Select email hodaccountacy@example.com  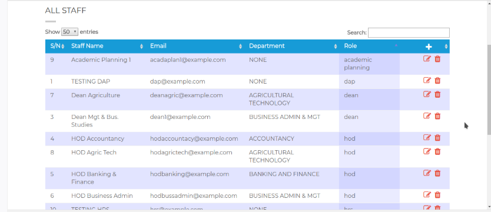tap(194, 138)
